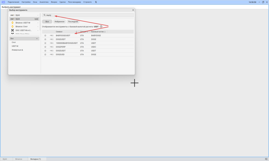Click into the instrument search field
Screen dimensions: 269x161
[x=88, y=15]
